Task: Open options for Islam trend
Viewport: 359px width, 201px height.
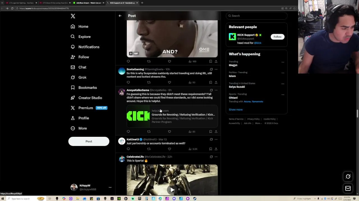Action: tap(283, 73)
